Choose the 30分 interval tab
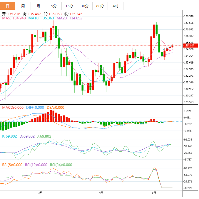The image size is (199, 199). [x=84, y=6]
